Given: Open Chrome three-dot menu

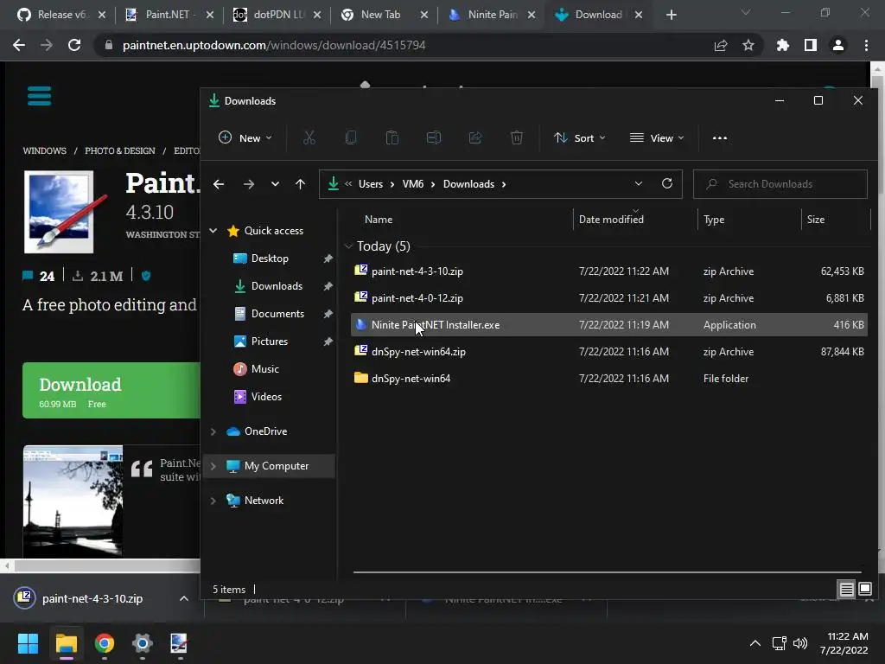Looking at the screenshot, I should click(866, 45).
